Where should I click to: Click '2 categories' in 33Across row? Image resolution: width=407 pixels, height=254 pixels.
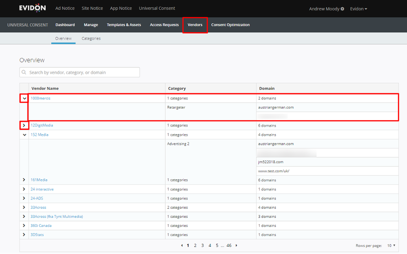(177, 208)
